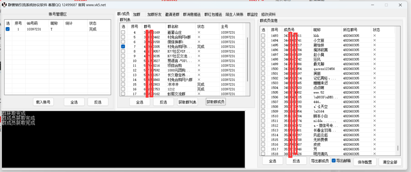Viewport: 411px width, 172px height.
Task: Click the log line 群获取完成
Action: [14, 114]
